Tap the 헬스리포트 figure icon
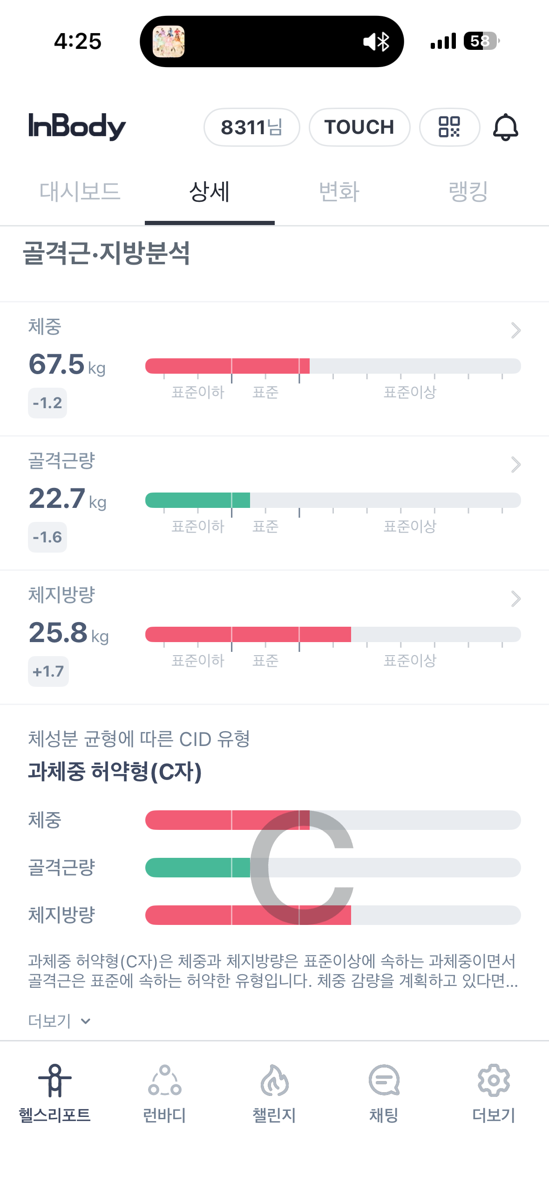The width and height of the screenshot is (549, 1191). tap(55, 1080)
